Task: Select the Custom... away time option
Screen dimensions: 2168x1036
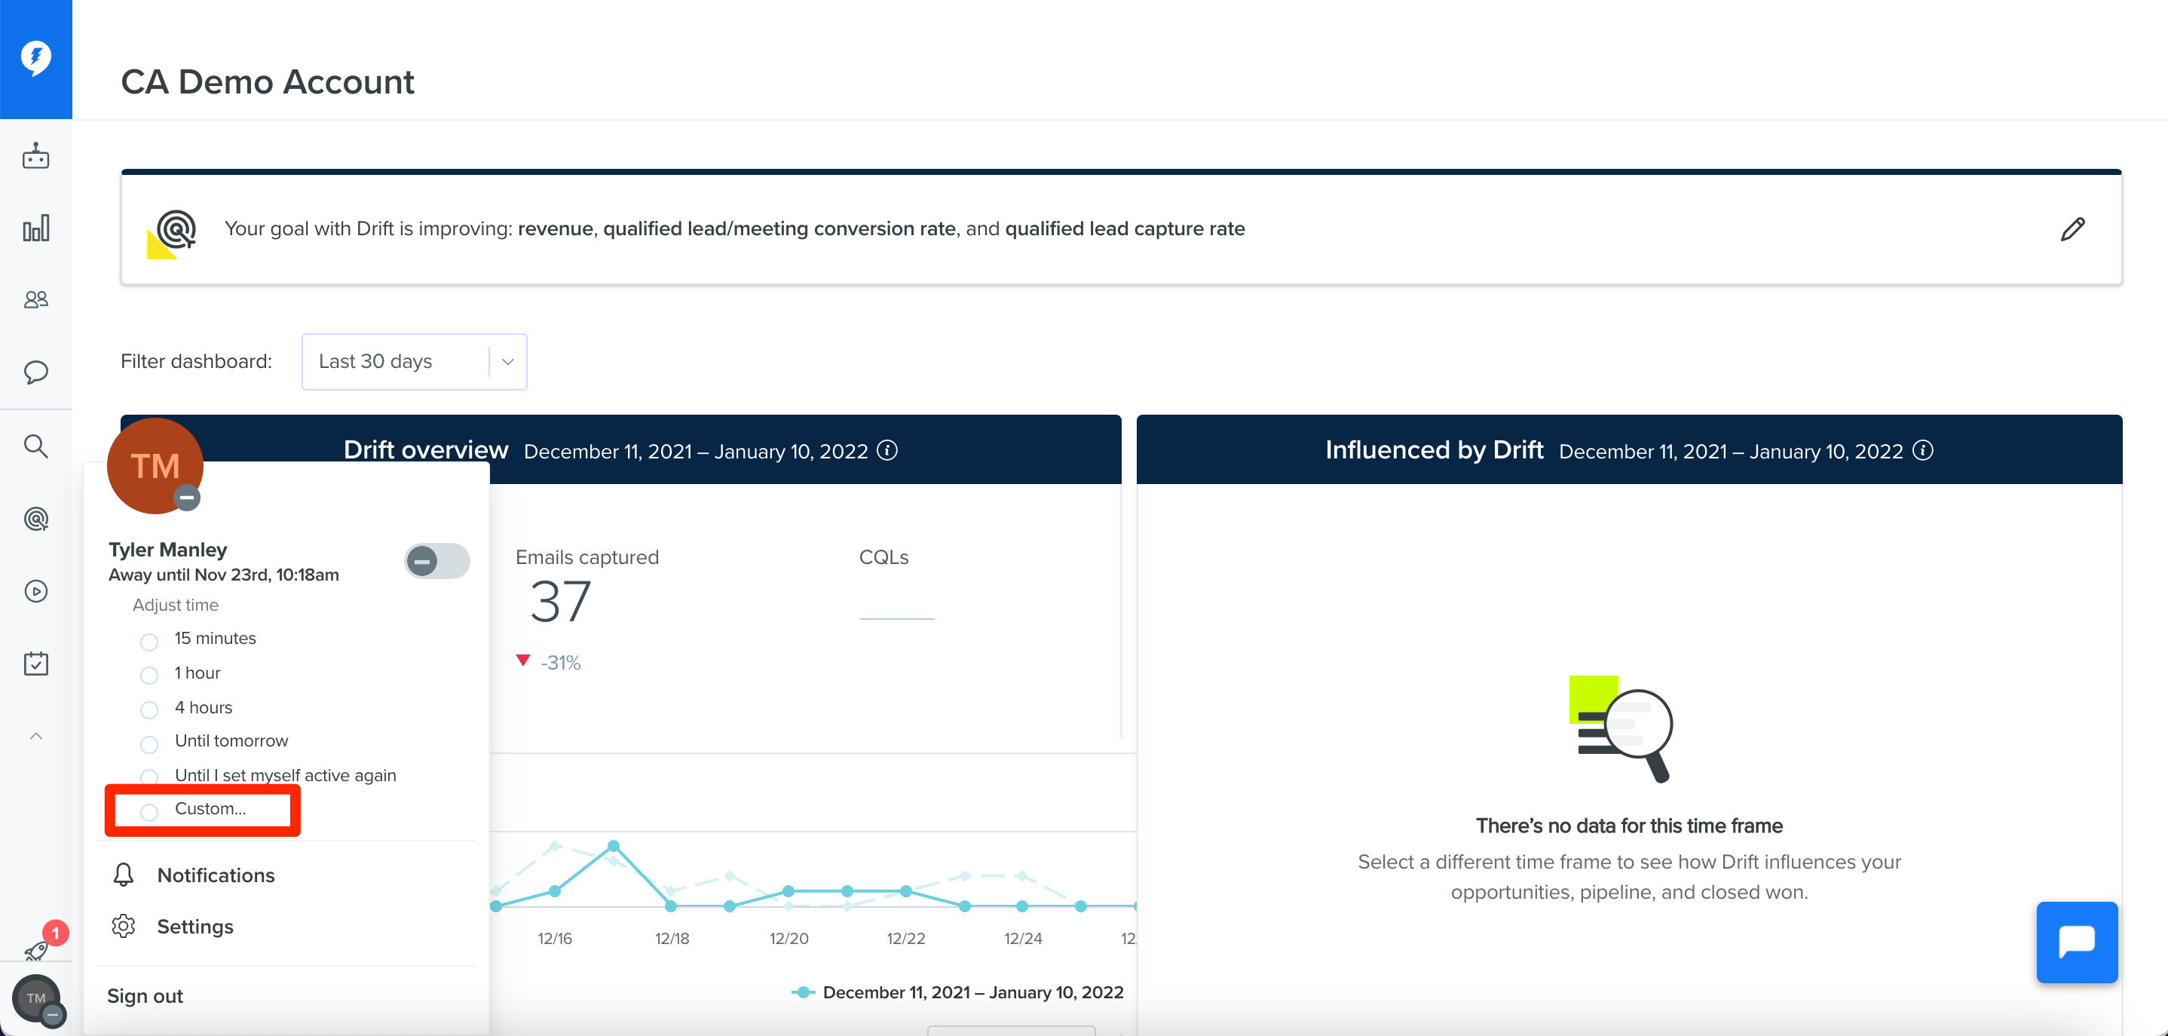Action: tap(149, 812)
